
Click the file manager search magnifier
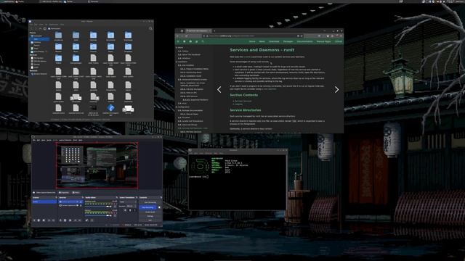point(150,29)
